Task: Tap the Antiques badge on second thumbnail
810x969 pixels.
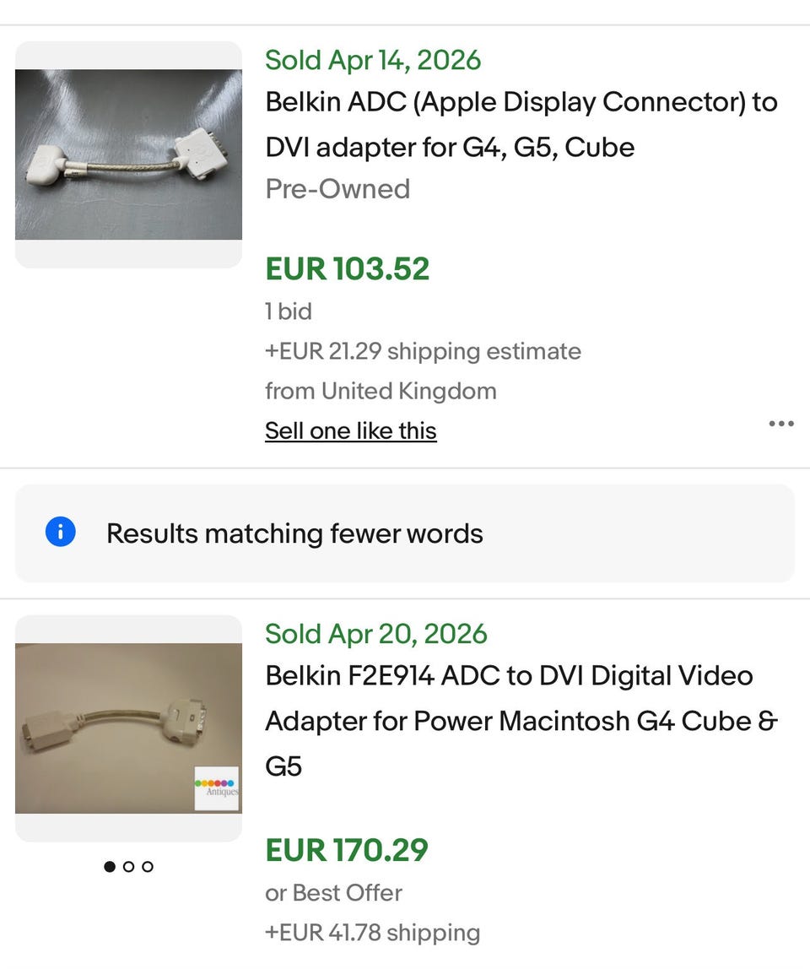Action: coord(217,788)
